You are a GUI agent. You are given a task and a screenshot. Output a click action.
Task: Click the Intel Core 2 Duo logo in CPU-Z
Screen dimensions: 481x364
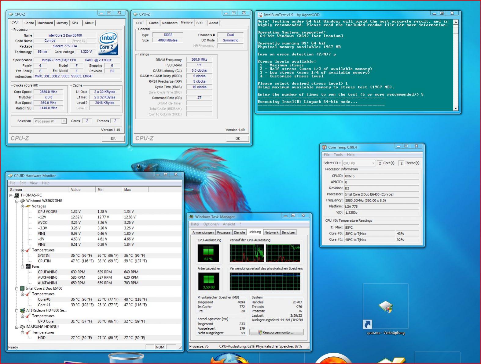108,43
